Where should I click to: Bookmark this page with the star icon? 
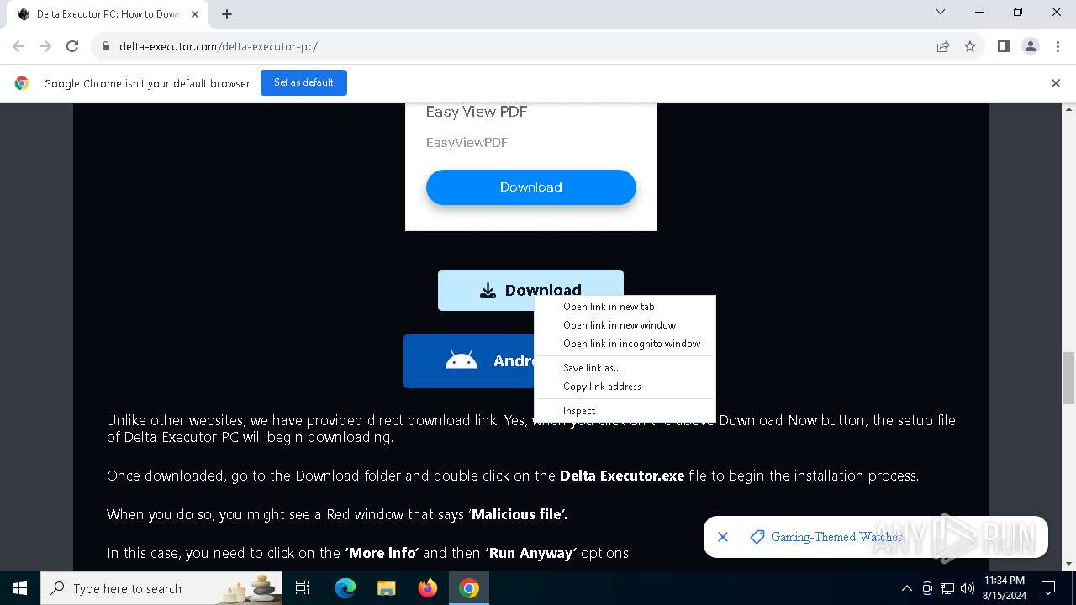click(970, 46)
